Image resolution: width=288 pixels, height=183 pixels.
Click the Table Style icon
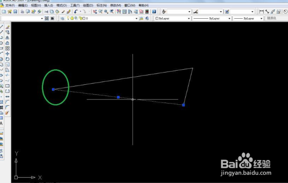(x=227, y=12)
